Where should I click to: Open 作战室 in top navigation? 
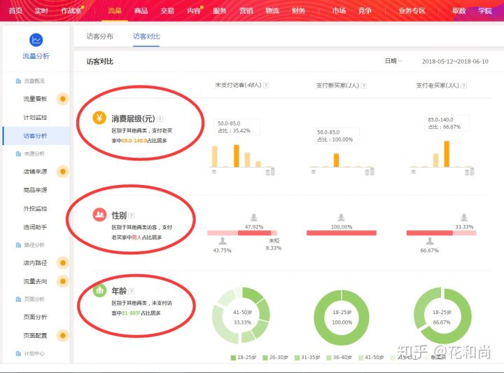click(71, 11)
